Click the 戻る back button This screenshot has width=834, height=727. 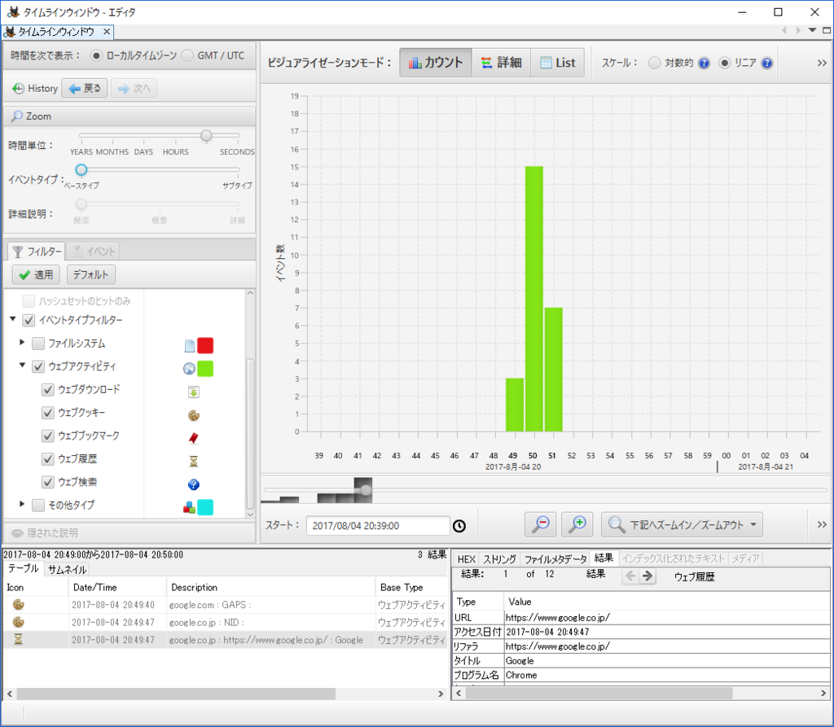(x=85, y=88)
